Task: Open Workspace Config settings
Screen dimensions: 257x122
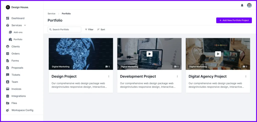Action: tap(22, 110)
